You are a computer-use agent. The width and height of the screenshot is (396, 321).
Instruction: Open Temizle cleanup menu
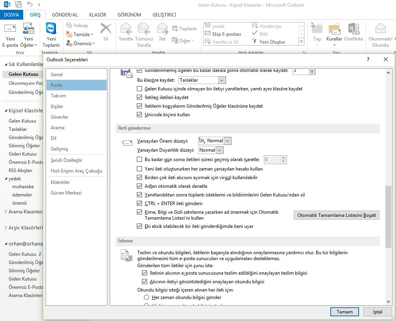[x=79, y=34]
